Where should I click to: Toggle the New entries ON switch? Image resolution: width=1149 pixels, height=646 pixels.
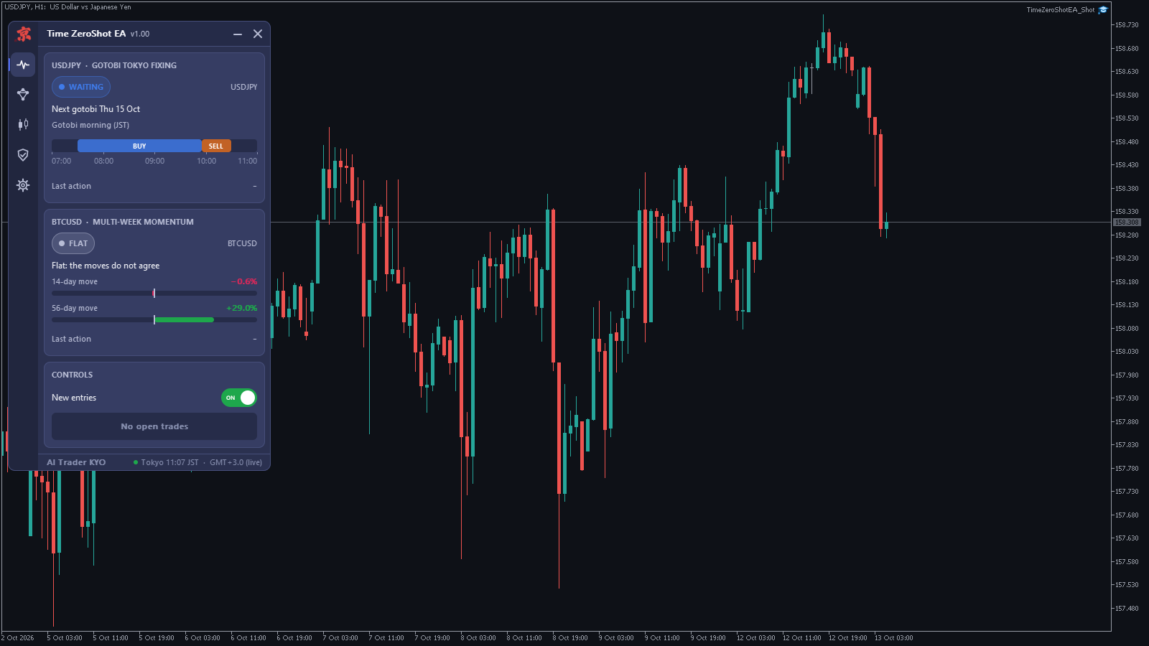[x=239, y=398]
